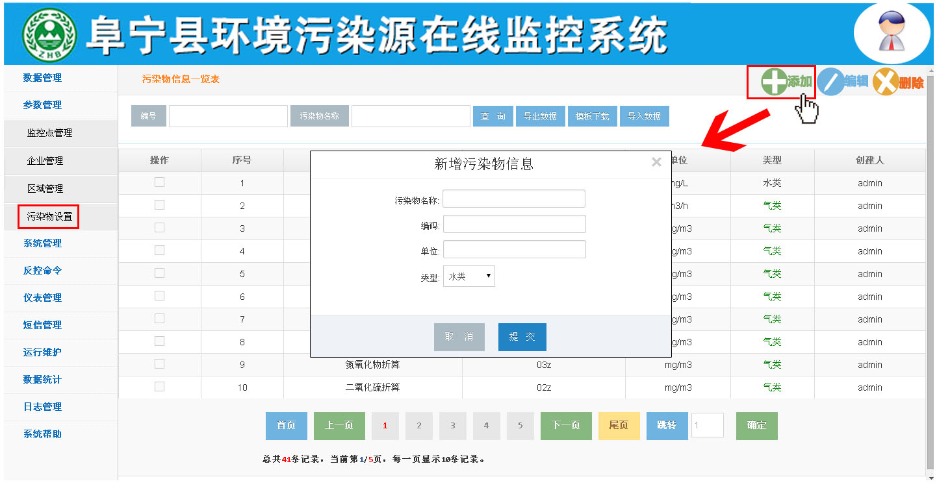Open 数据管理 in the sidebar
The height and width of the screenshot is (490, 937).
(43, 78)
